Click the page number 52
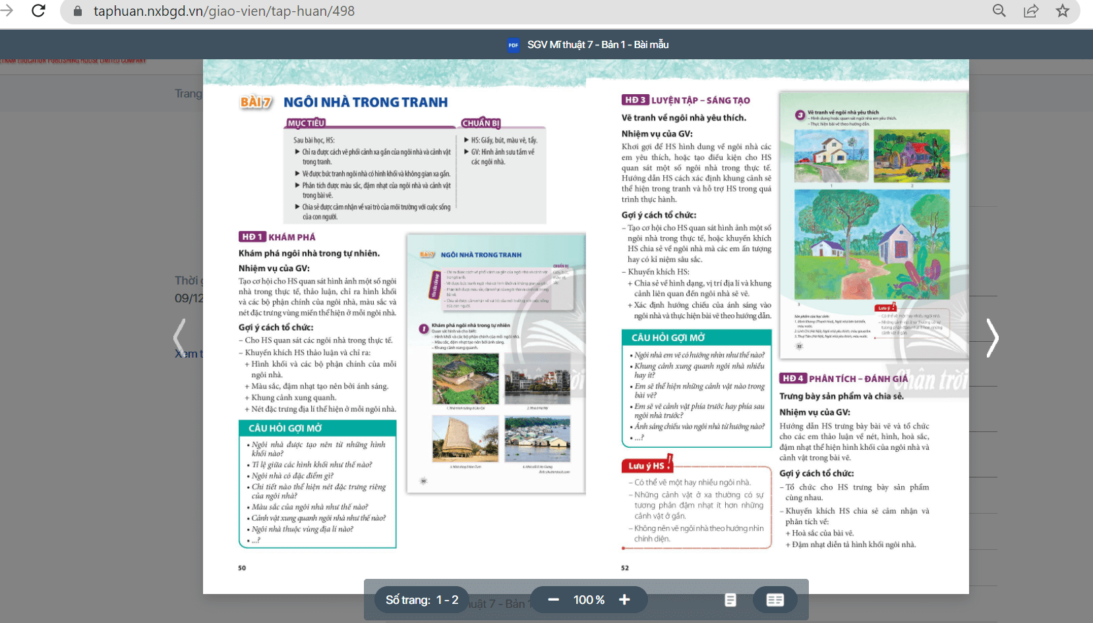1093x623 pixels. coord(625,568)
